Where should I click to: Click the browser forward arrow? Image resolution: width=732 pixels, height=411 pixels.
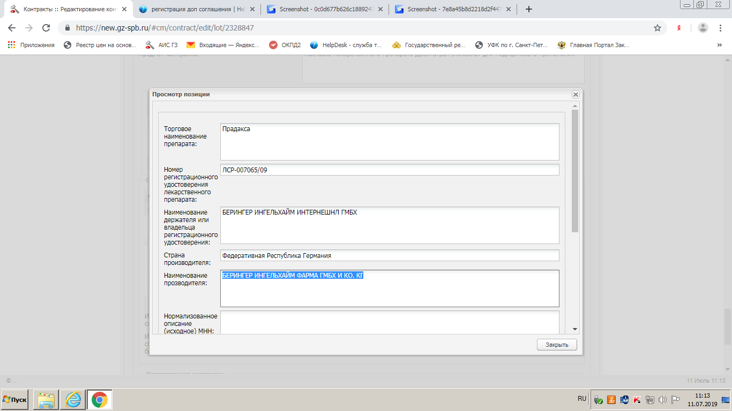click(x=29, y=28)
